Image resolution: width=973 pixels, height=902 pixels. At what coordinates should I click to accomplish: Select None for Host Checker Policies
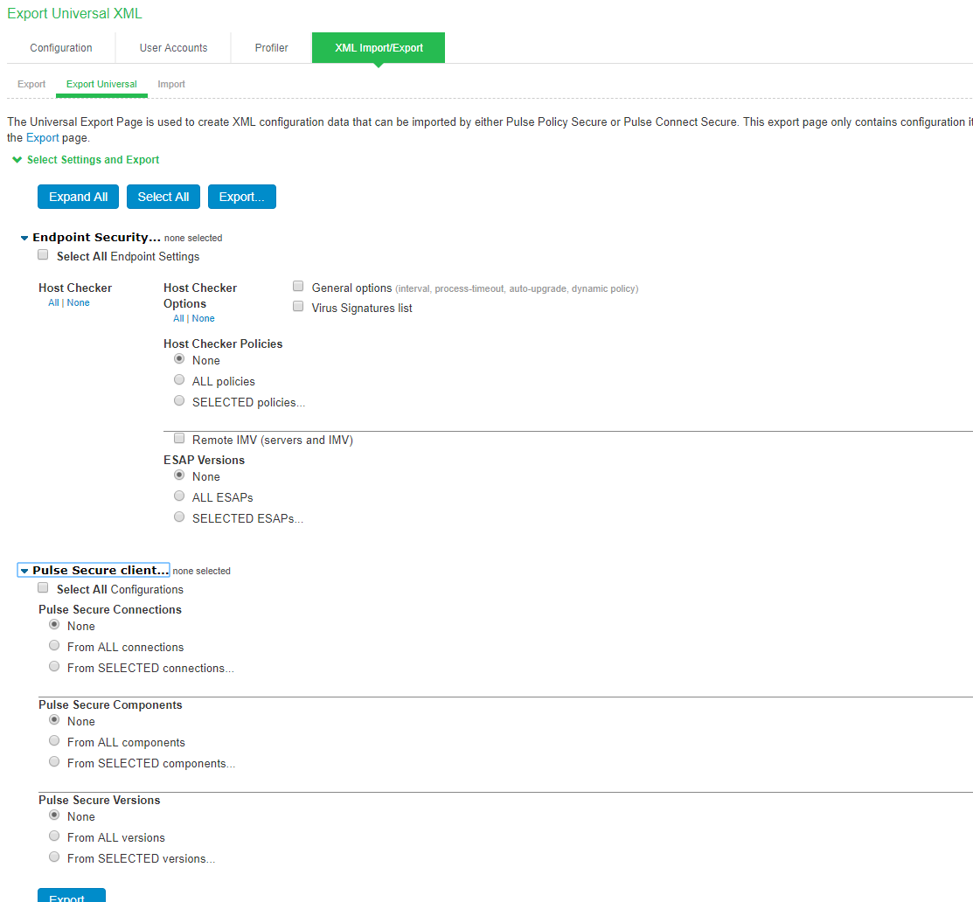tap(179, 359)
